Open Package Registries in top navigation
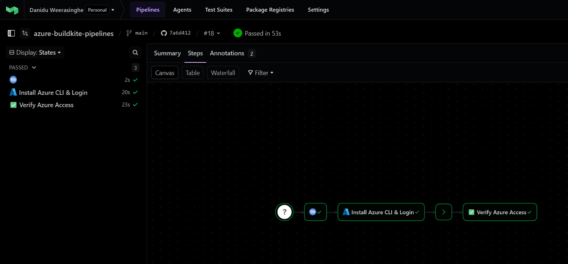 [x=270, y=10]
